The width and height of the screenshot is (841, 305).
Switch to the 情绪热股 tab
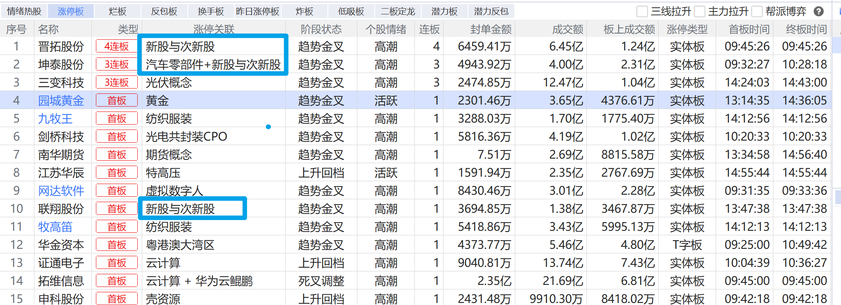(x=24, y=11)
